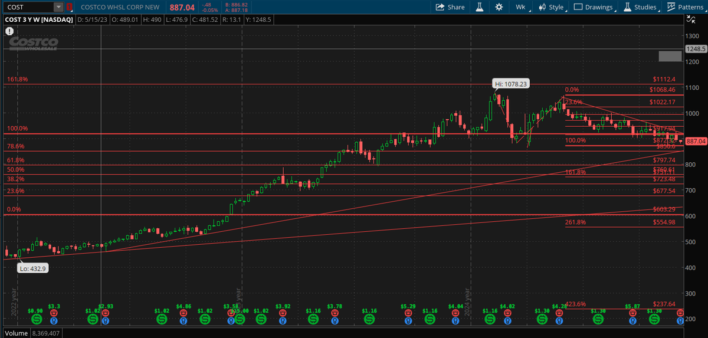The height and width of the screenshot is (338, 708).
Task: Select the $554.98 extension label
Action: click(664, 222)
